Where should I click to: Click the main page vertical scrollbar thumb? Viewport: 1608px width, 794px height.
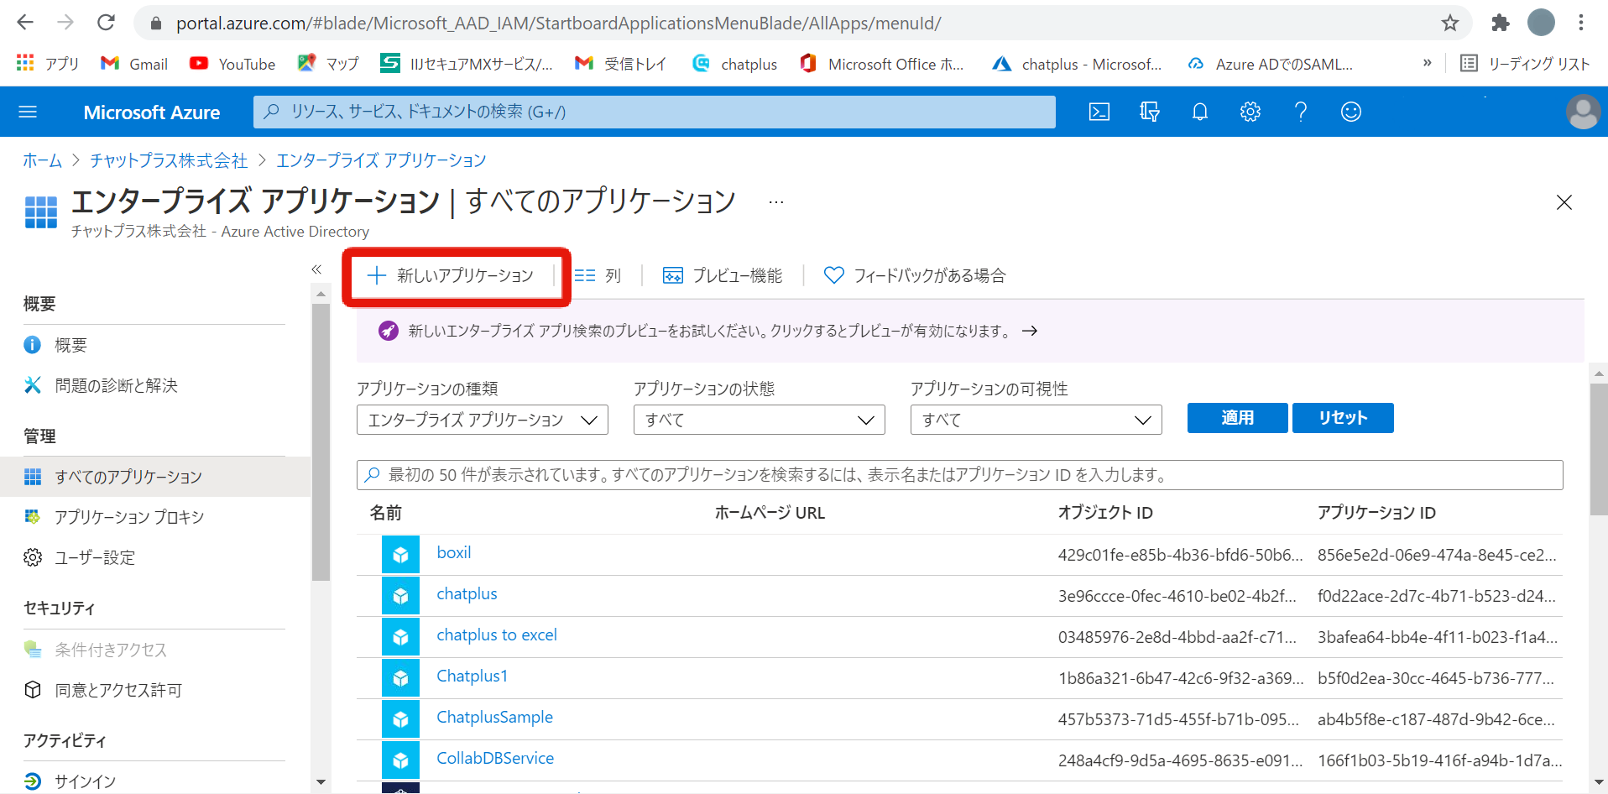tap(1599, 450)
